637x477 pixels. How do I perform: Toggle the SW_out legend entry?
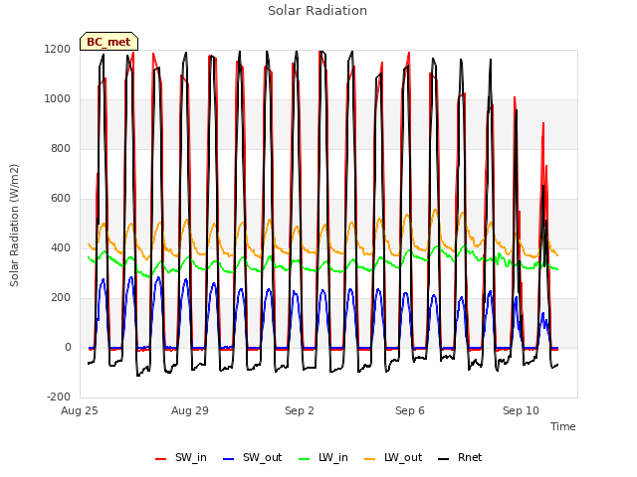[252, 457]
